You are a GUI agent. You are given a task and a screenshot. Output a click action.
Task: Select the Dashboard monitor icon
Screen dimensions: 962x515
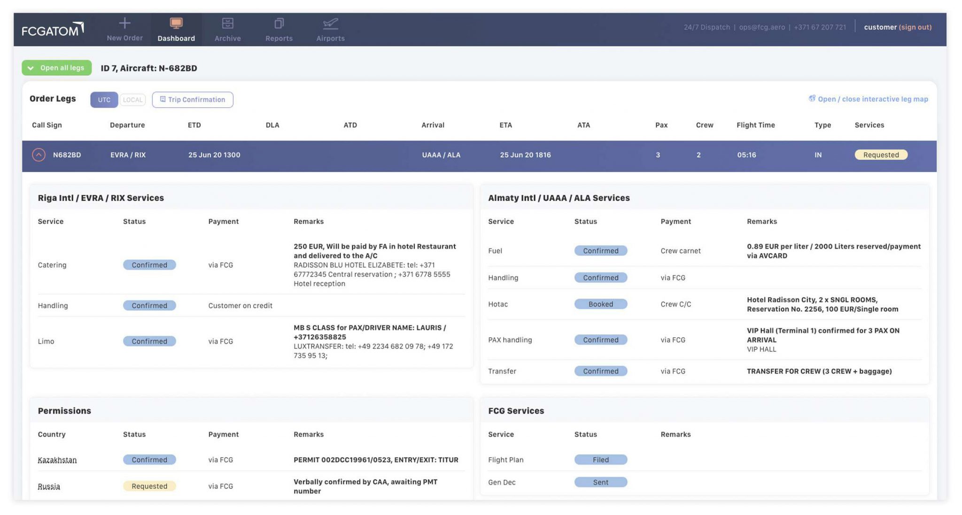tap(176, 22)
